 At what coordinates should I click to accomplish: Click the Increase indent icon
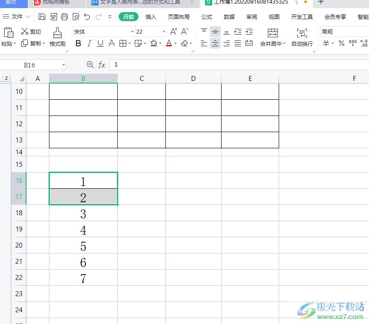click(x=249, y=31)
